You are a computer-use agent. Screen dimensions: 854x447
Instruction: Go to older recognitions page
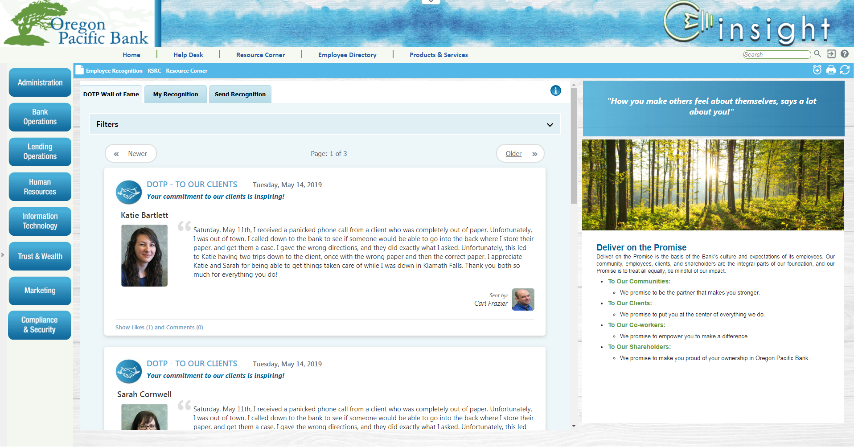520,154
